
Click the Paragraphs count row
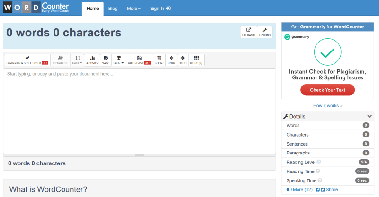click(x=327, y=153)
